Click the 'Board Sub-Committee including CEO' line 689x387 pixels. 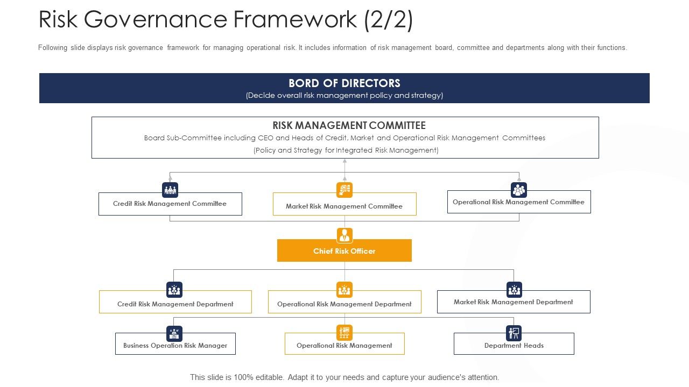pos(344,138)
